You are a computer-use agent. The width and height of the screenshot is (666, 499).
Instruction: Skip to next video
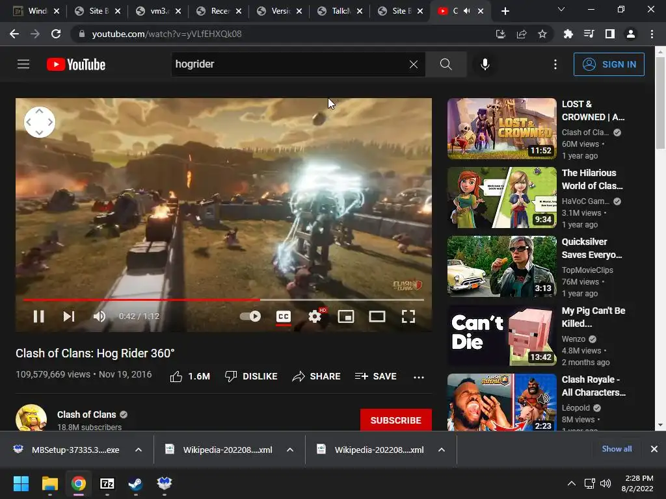click(69, 316)
